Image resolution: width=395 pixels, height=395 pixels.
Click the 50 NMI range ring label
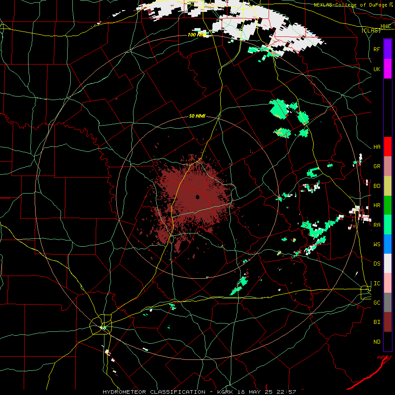tap(197, 116)
